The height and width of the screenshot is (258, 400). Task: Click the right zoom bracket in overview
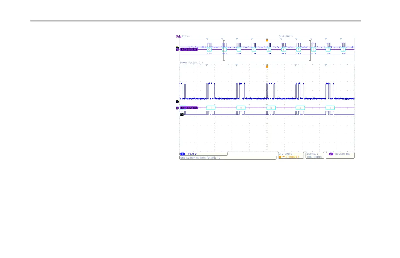[x=309, y=50]
